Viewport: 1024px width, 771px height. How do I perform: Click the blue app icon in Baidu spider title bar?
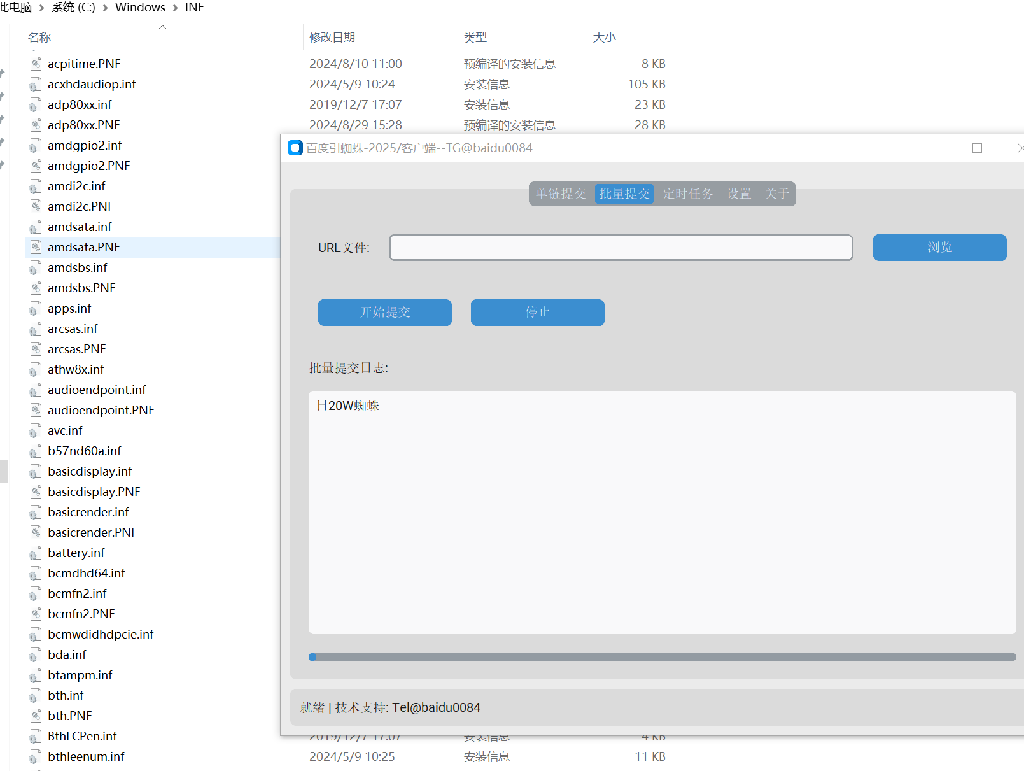[295, 148]
